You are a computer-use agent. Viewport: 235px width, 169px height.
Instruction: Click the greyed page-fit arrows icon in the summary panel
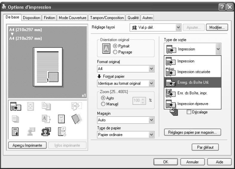pyautogui.click(x=30, y=106)
